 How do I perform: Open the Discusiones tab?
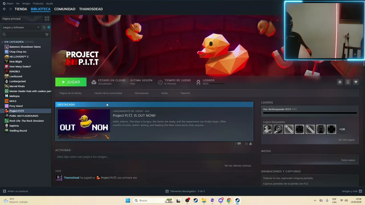pyautogui.click(x=142, y=93)
